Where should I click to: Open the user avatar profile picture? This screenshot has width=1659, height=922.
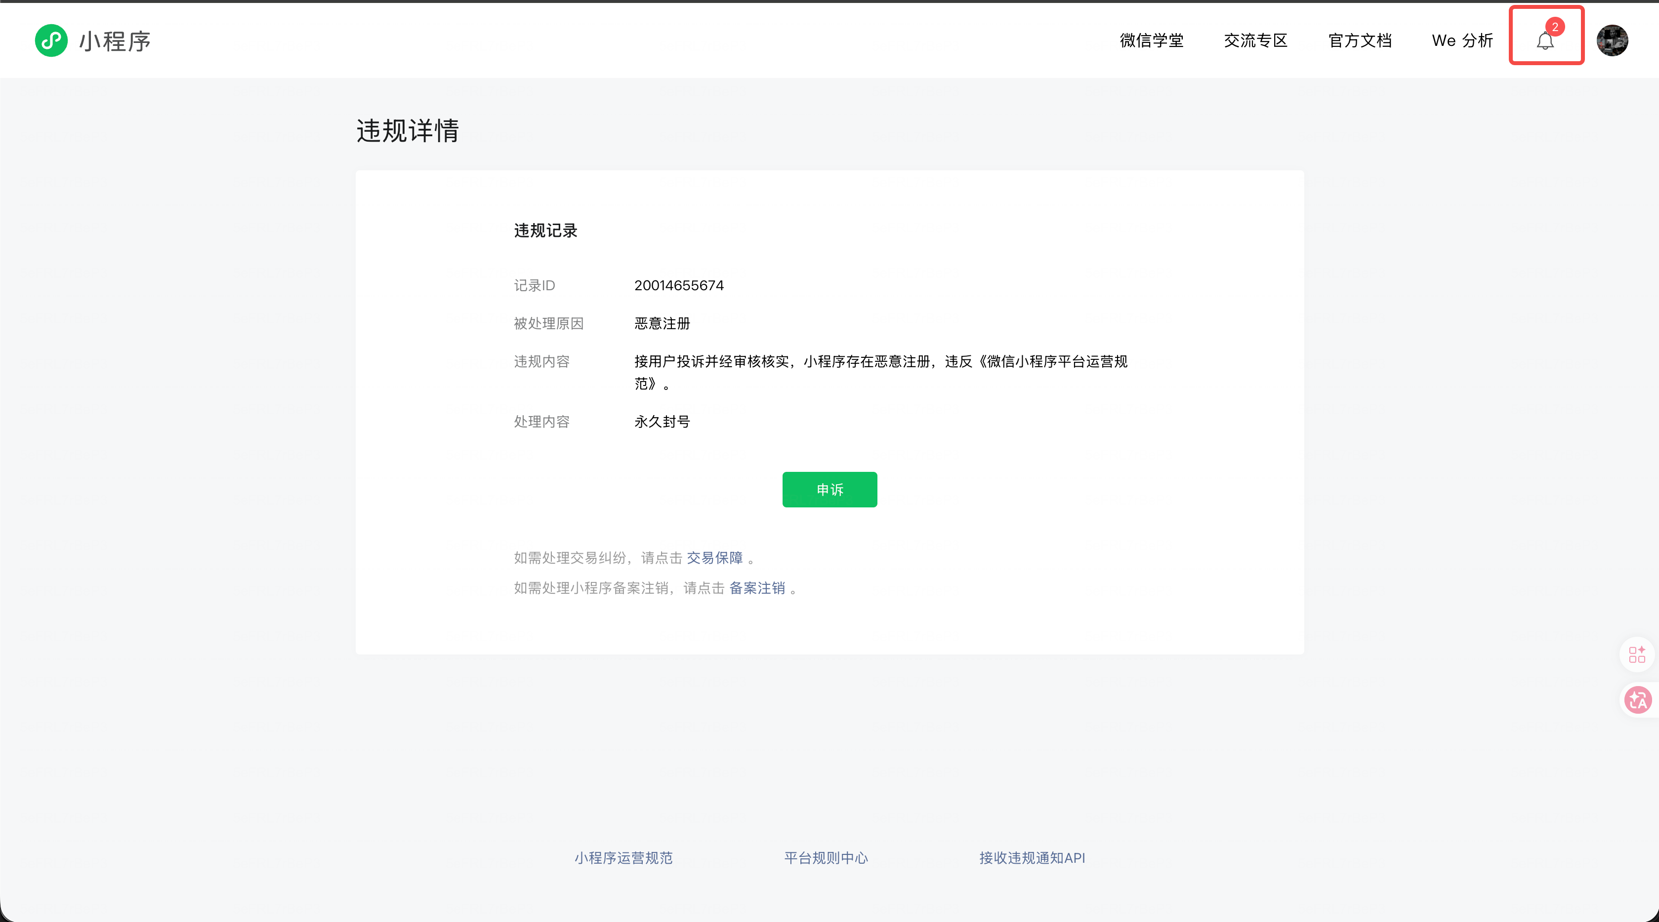pos(1612,40)
